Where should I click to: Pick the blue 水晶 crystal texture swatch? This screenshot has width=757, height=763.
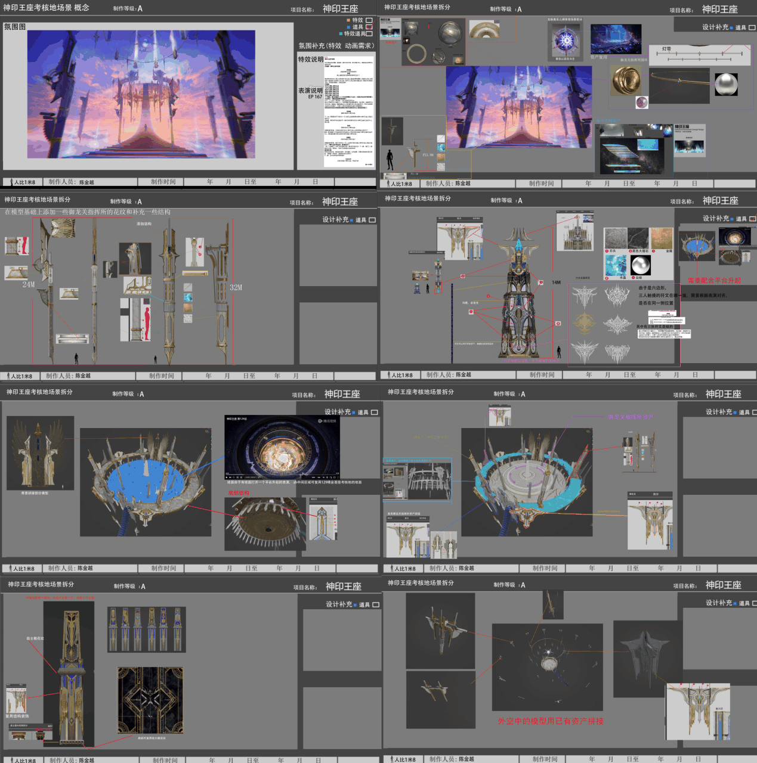[615, 266]
